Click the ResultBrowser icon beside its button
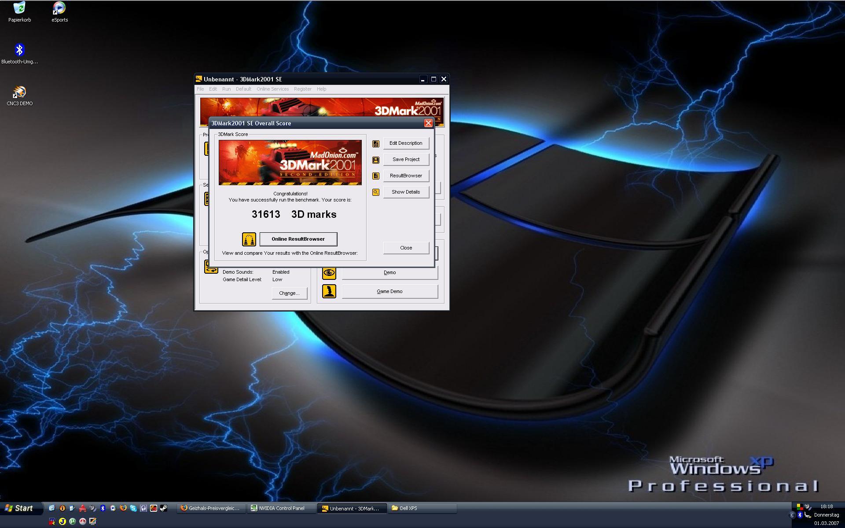The height and width of the screenshot is (528, 845). coord(376,176)
